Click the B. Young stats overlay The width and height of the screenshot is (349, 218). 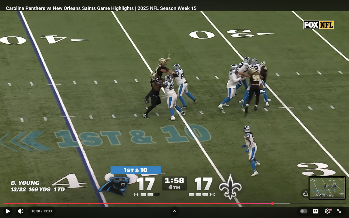tap(38, 186)
